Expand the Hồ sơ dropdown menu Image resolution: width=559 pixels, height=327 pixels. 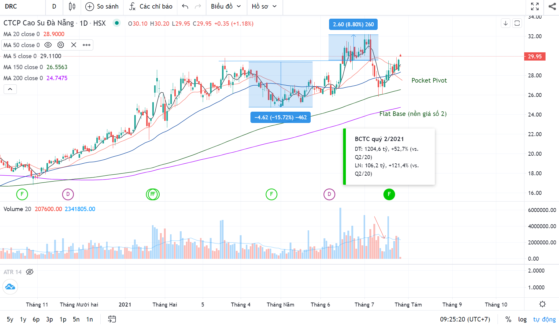coord(264,6)
